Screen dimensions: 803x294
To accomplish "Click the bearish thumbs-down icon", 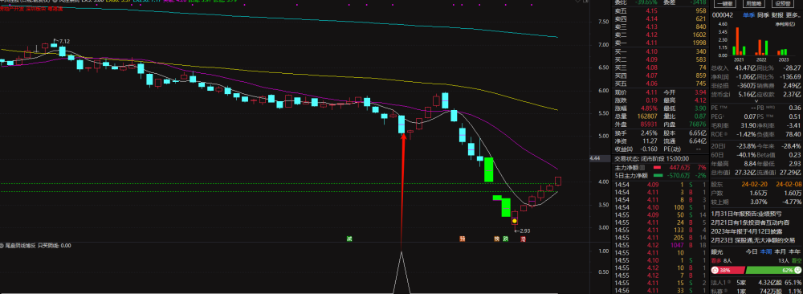I will point(798,271).
